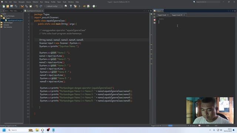Click the New File toolbar icon
237x133 pixels.
coord(3,6)
